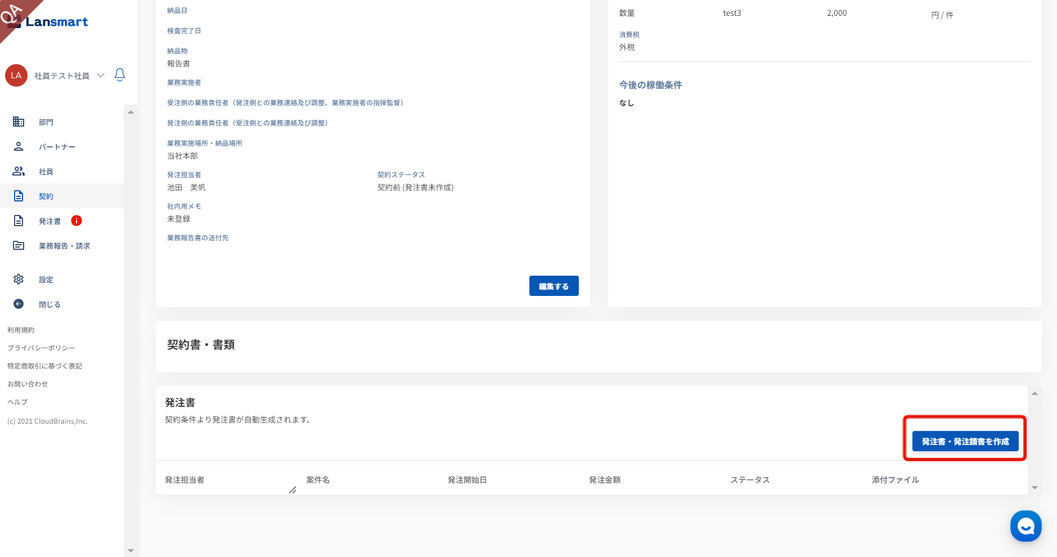Image resolution: width=1057 pixels, height=557 pixels.
Task: Open the 特定商取引に基づく表記 link
Action: (44, 366)
